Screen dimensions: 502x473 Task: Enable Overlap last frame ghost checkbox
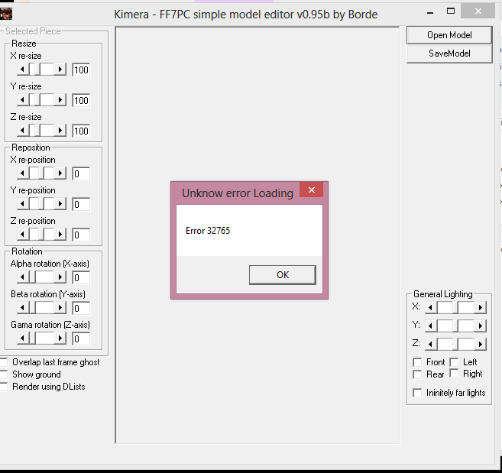(4, 362)
